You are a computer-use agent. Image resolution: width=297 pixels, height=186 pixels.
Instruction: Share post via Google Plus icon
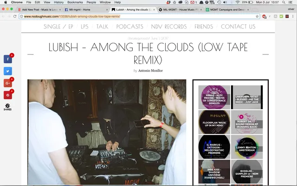point(8,83)
